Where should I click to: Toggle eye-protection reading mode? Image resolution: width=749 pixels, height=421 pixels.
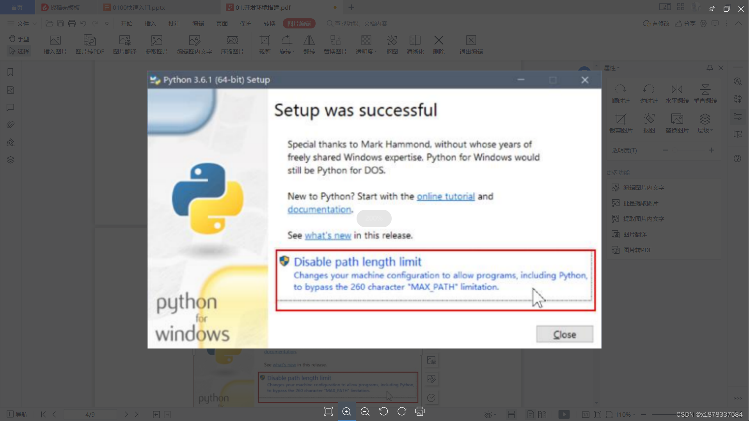click(x=489, y=415)
